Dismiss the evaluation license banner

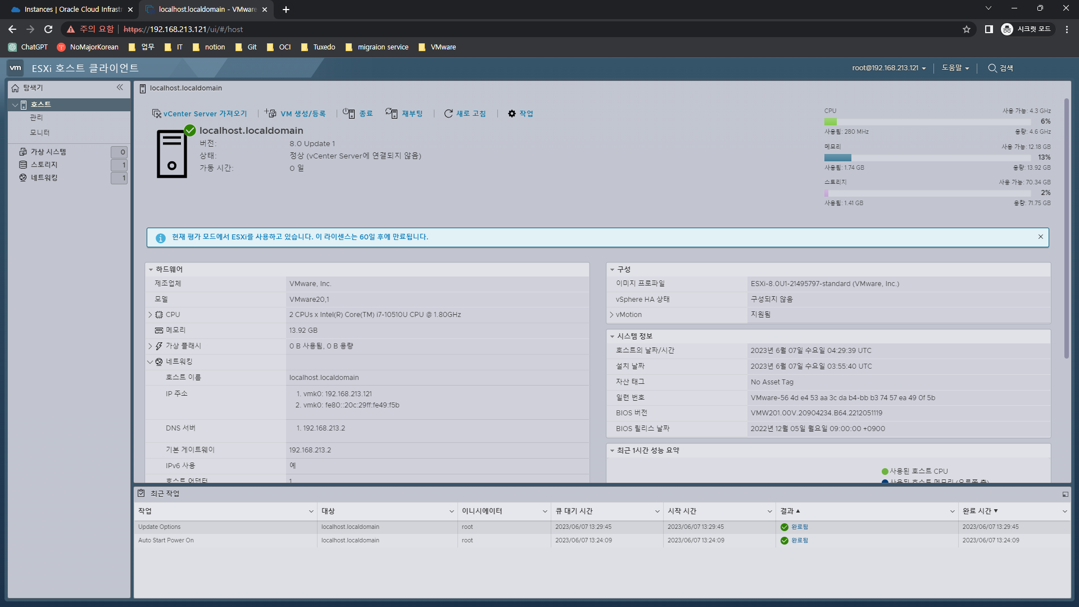click(1040, 237)
